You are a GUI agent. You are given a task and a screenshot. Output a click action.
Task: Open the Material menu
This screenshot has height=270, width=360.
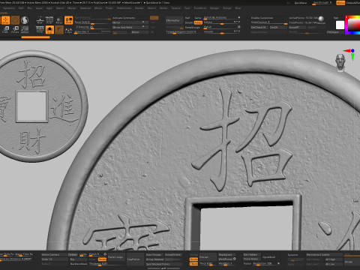[x=85, y=8]
